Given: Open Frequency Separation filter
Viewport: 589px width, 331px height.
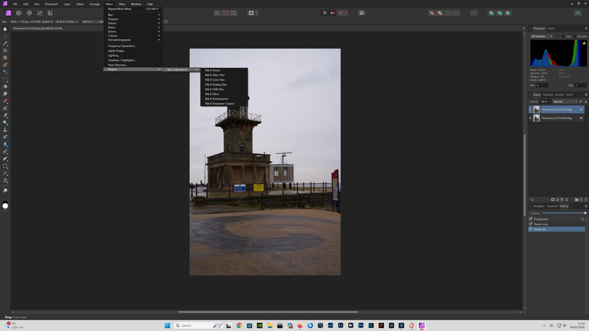Looking at the screenshot, I should (x=122, y=46).
